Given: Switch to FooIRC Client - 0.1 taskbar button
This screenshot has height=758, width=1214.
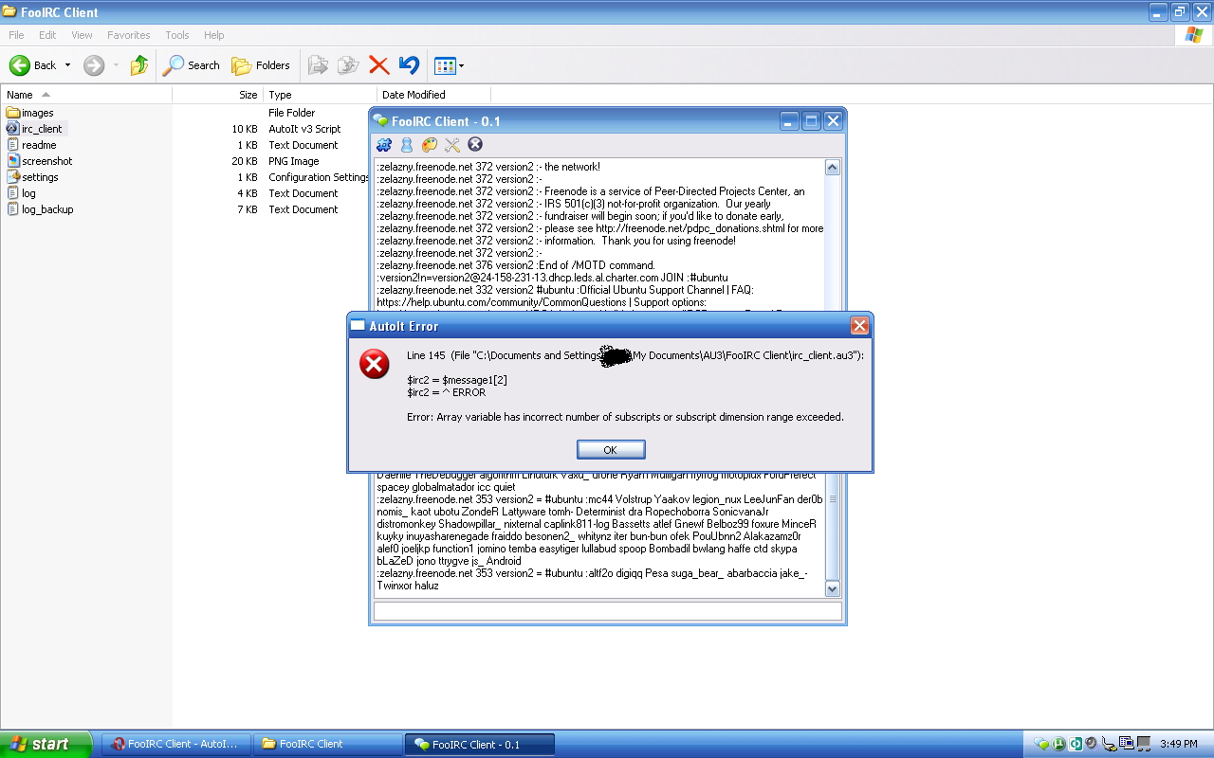Looking at the screenshot, I should [480, 744].
